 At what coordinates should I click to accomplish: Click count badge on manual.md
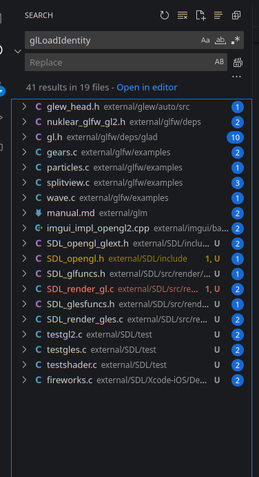[x=238, y=213]
